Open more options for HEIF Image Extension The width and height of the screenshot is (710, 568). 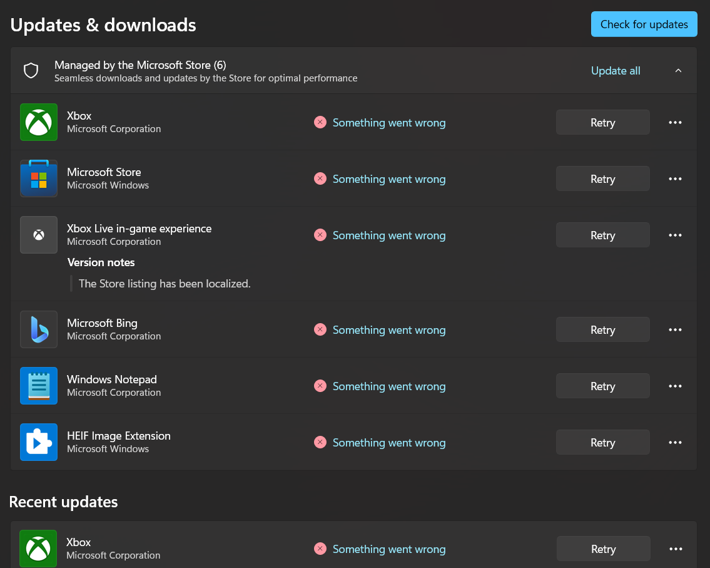[x=675, y=442]
